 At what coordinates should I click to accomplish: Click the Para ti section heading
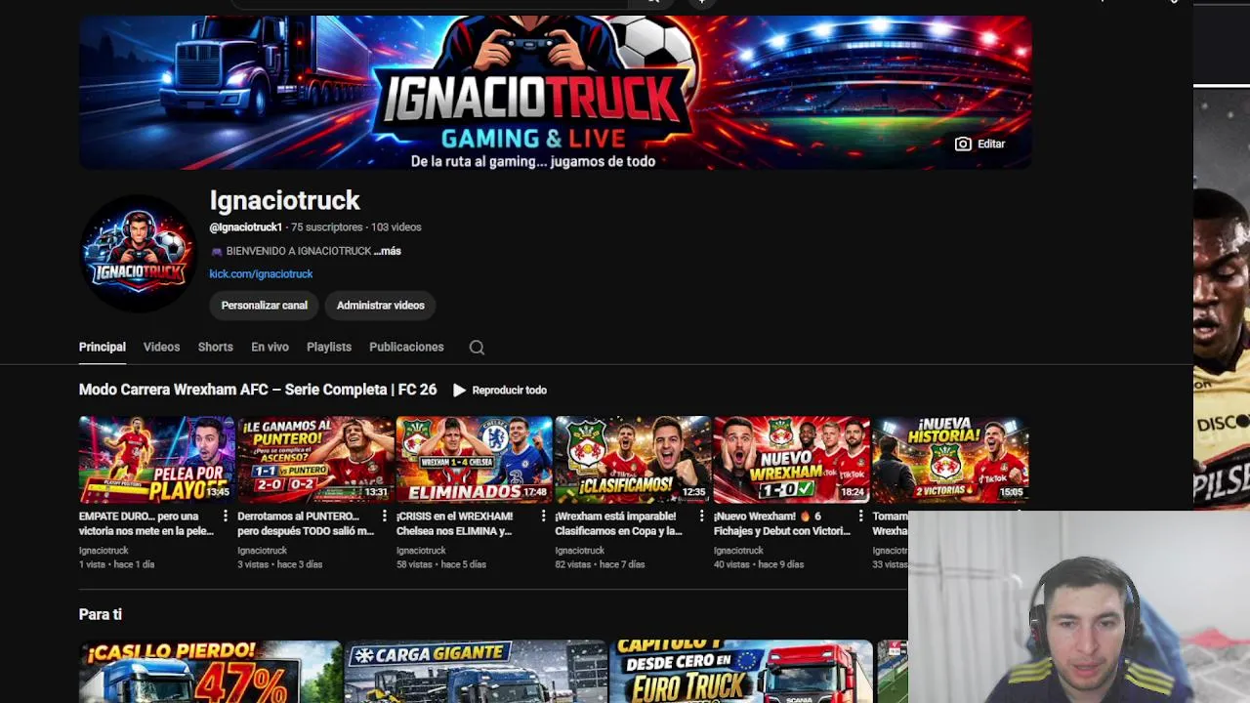(101, 614)
